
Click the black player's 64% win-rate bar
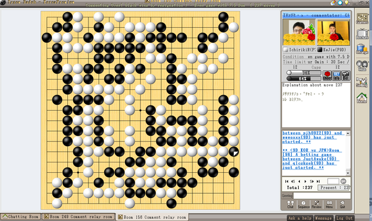click(303, 78)
